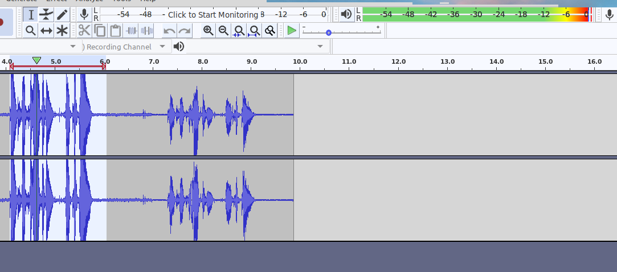Zoom in on the waveform
The height and width of the screenshot is (272, 617).
(208, 30)
